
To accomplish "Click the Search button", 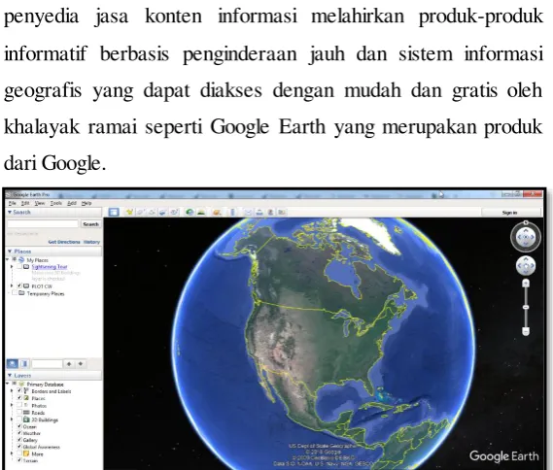I will (90, 223).
